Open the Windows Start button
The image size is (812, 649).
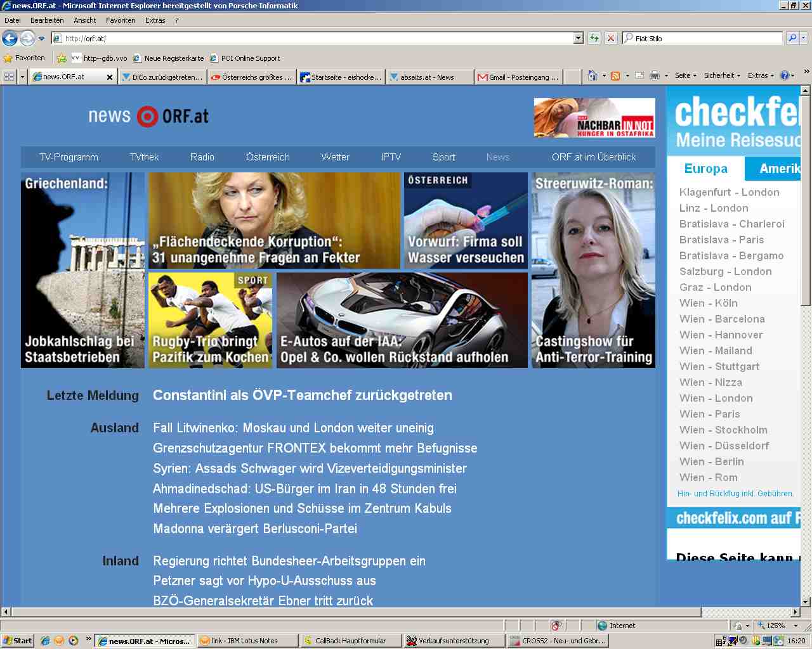pyautogui.click(x=17, y=641)
